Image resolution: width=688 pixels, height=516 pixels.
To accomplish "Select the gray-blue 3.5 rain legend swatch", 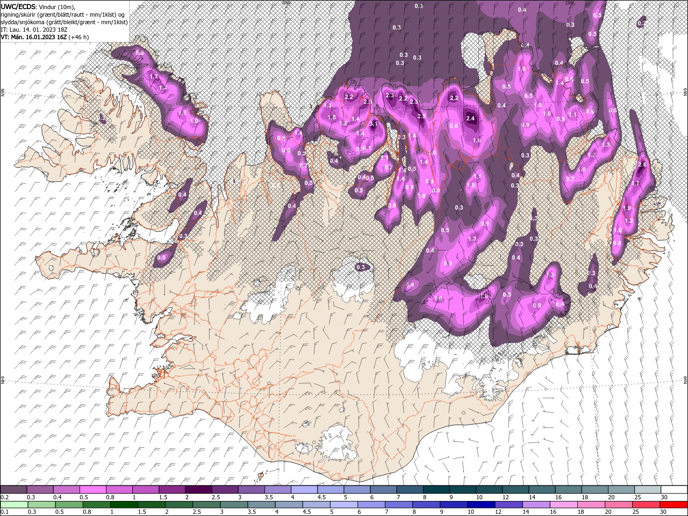I will [261, 505].
